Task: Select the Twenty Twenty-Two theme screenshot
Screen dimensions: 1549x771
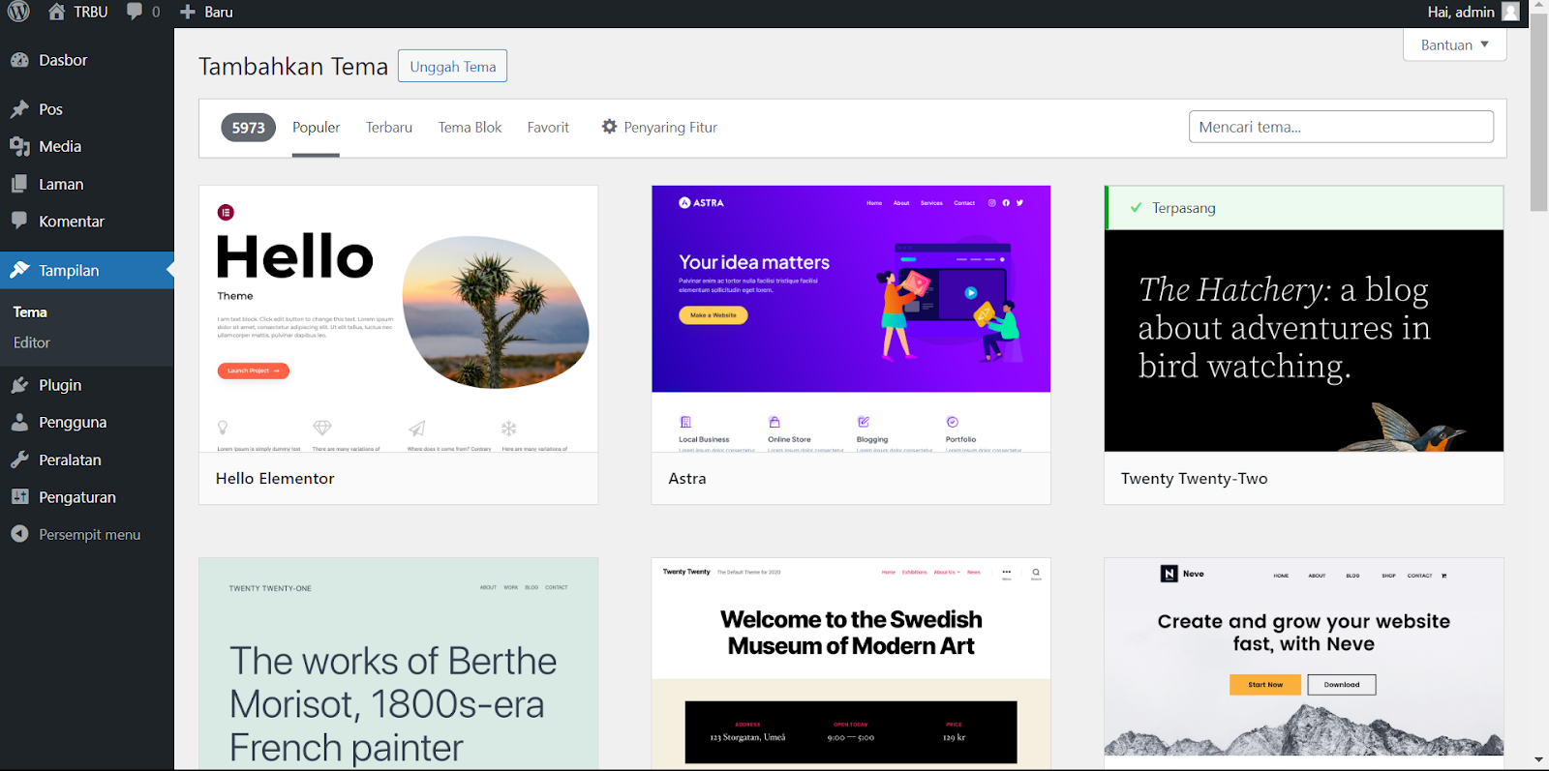Action: (x=1304, y=341)
